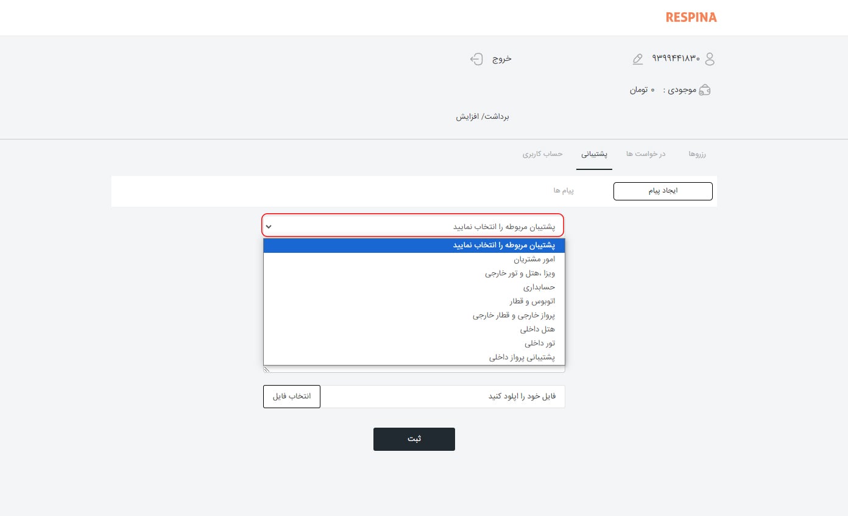Open پیام ها to view messages

[x=564, y=190]
